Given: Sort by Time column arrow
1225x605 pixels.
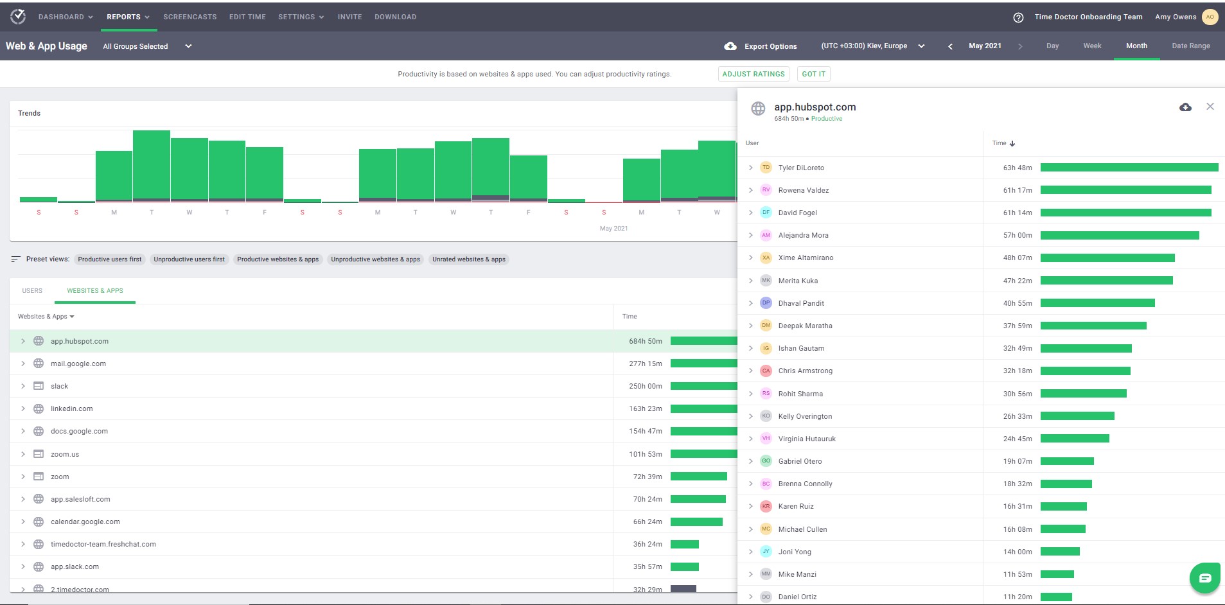Looking at the screenshot, I should [1012, 143].
